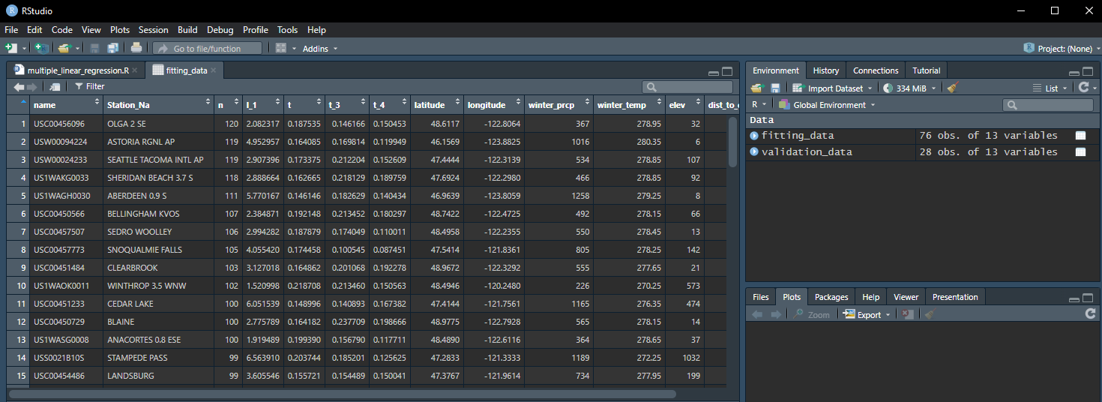Switch to the Connections tab

pyautogui.click(x=876, y=70)
